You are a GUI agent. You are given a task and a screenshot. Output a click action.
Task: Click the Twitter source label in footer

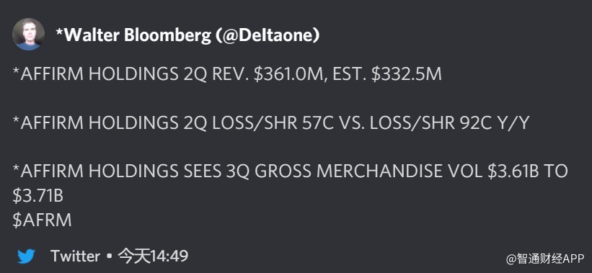click(x=76, y=256)
